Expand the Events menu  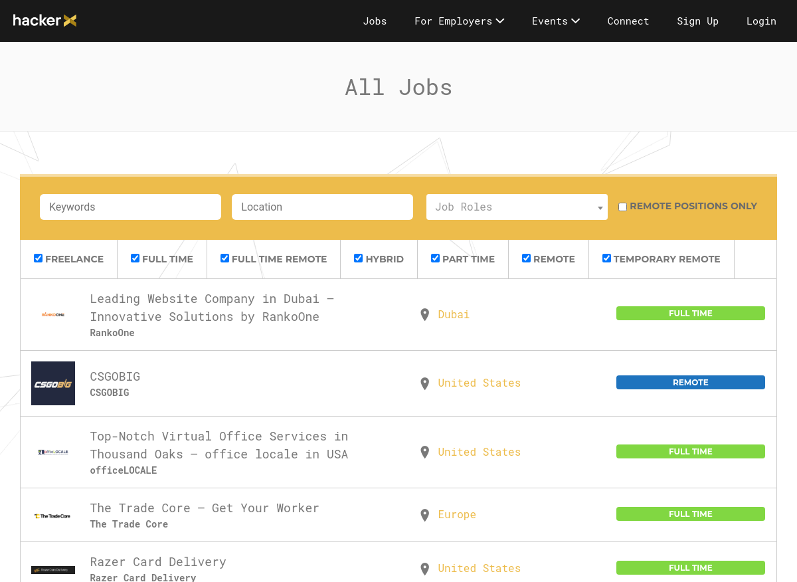556,21
